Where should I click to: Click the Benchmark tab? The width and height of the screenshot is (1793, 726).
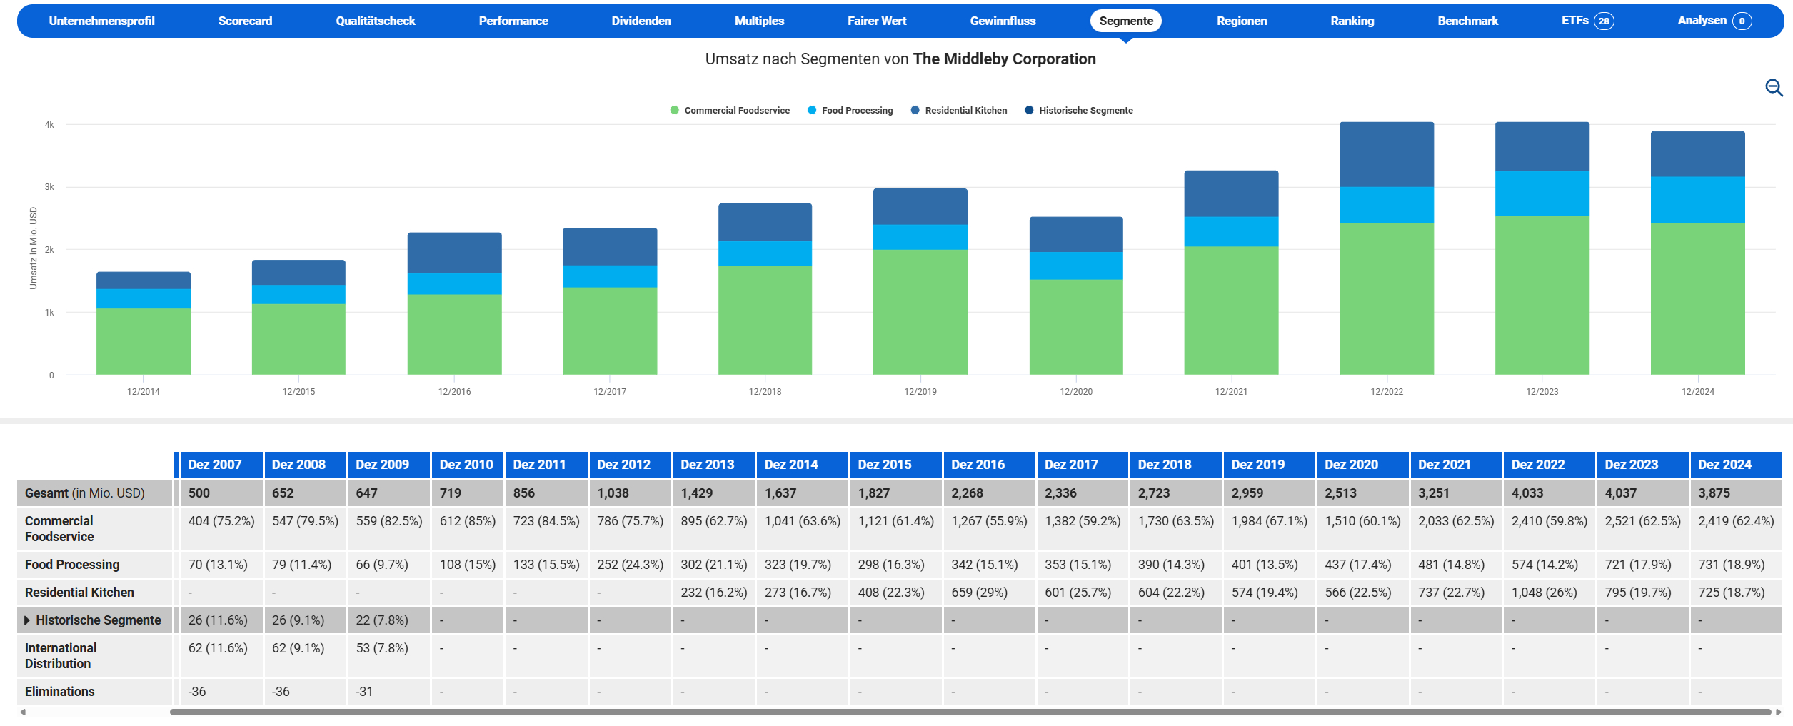tap(1467, 21)
